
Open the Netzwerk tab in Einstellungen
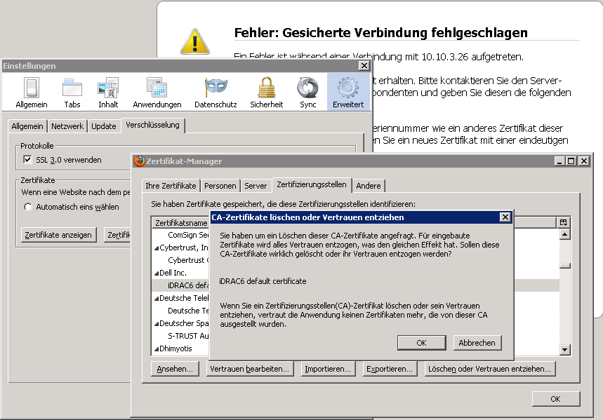click(67, 126)
